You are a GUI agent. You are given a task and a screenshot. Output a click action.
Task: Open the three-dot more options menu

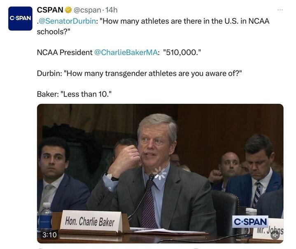coord(280,9)
